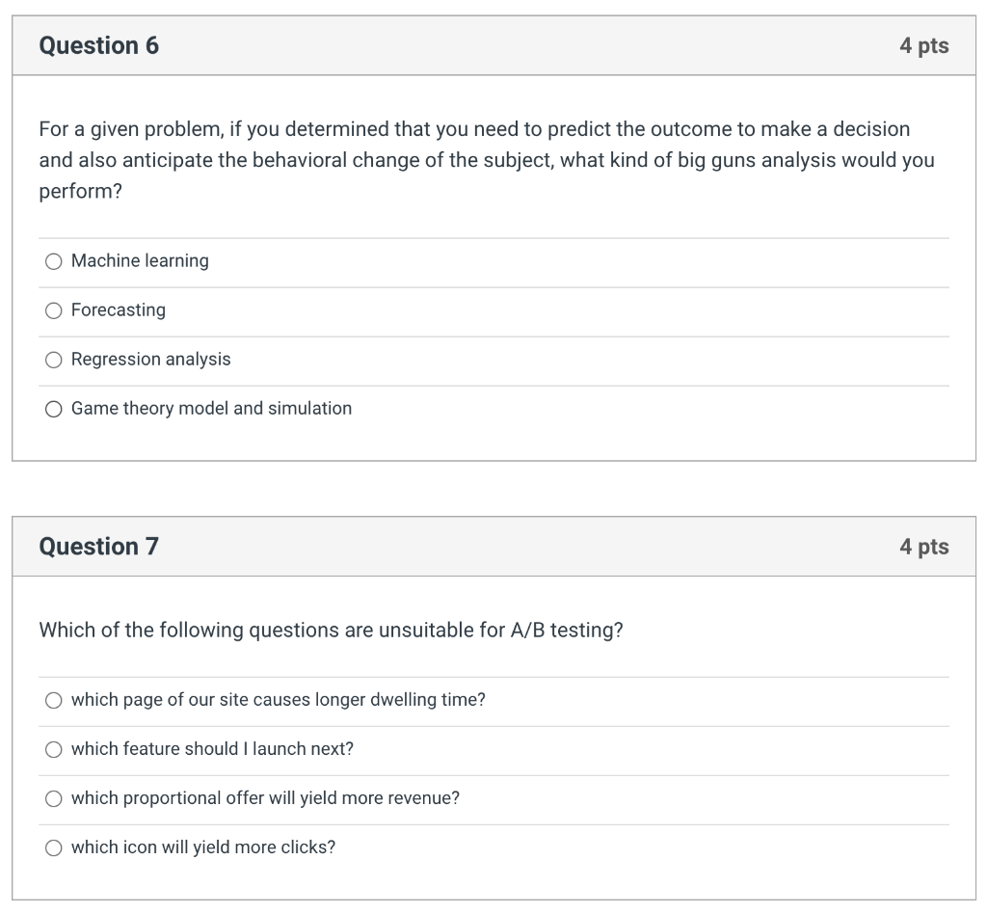The image size is (987, 914).
Task: Select radio for longer dwelling time answer
Action: [x=54, y=700]
